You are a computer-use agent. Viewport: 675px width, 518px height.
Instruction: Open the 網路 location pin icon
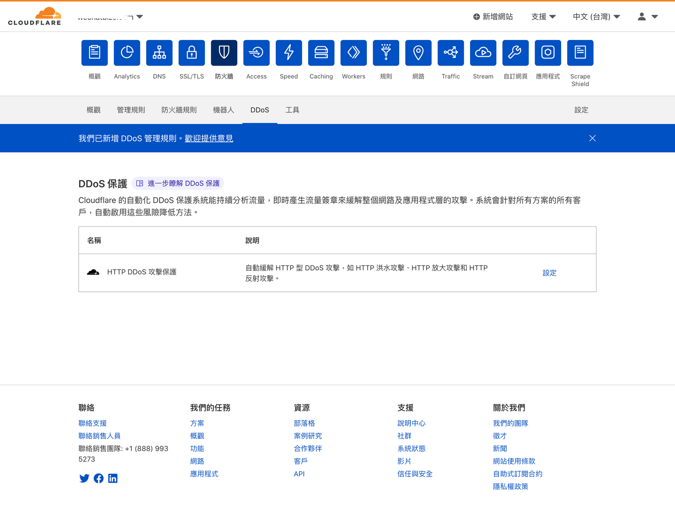tap(418, 53)
